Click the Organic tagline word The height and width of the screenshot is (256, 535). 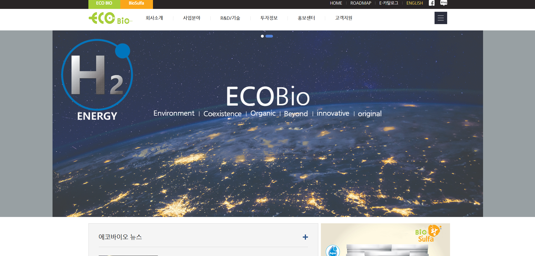coord(263,114)
